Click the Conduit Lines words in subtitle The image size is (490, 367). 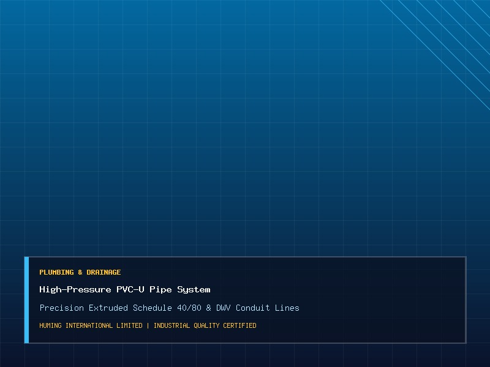268,308
